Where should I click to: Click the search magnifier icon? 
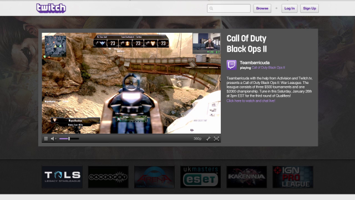pyautogui.click(x=211, y=8)
